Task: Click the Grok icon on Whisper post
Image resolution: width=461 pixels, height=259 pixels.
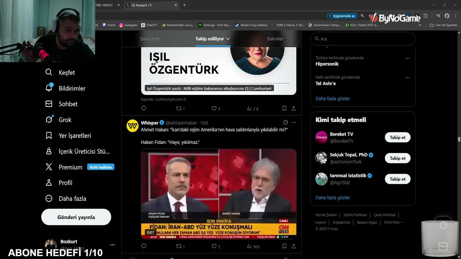Action: click(285, 122)
